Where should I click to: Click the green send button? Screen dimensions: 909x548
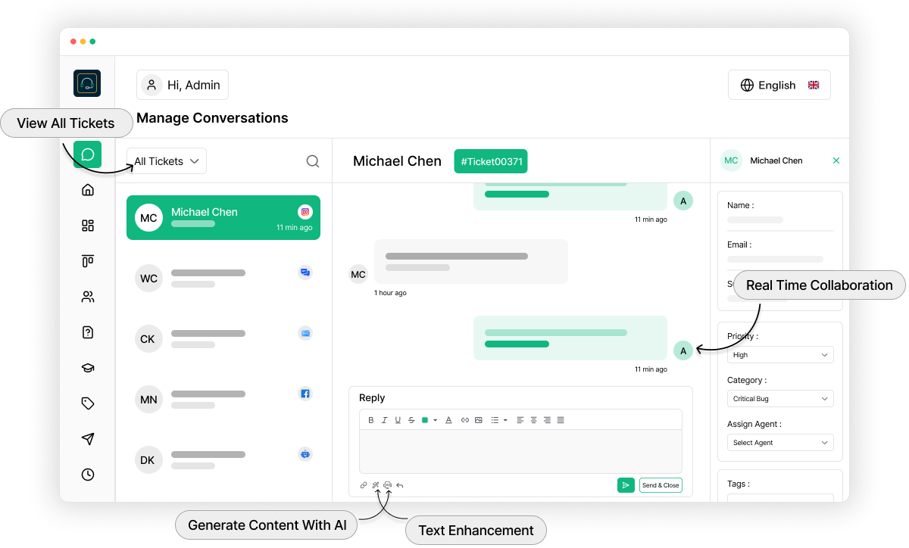pos(626,485)
